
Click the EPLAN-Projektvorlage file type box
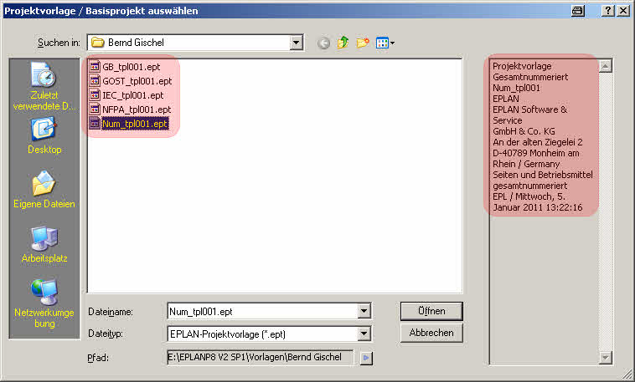[x=263, y=334]
